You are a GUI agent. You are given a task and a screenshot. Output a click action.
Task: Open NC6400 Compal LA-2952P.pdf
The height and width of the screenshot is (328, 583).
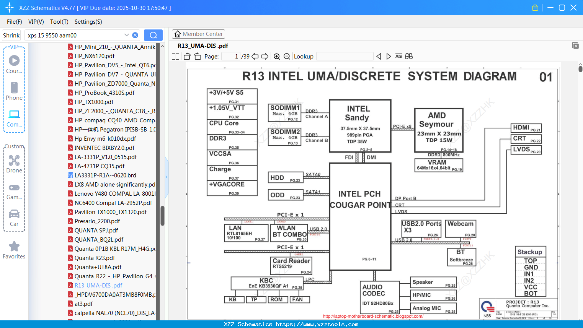click(113, 203)
